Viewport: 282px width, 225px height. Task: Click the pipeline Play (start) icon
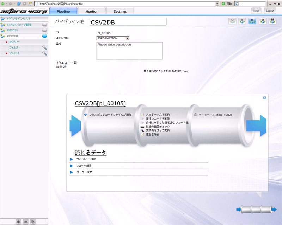click(242, 21)
